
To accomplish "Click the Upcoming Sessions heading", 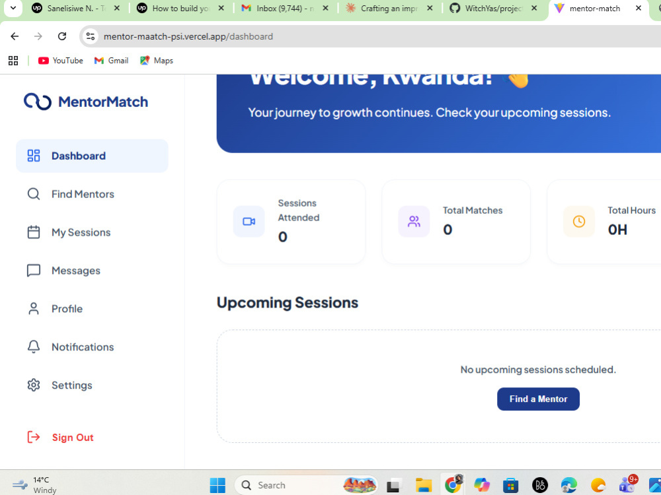I will coord(288,303).
